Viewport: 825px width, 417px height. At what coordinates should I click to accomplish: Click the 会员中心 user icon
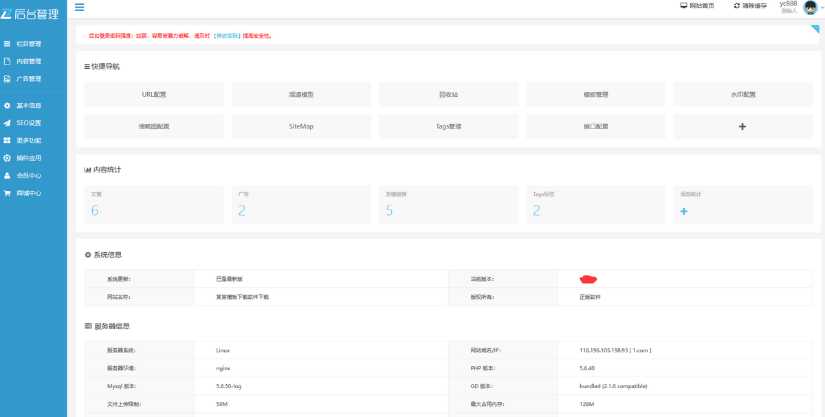[x=7, y=175]
